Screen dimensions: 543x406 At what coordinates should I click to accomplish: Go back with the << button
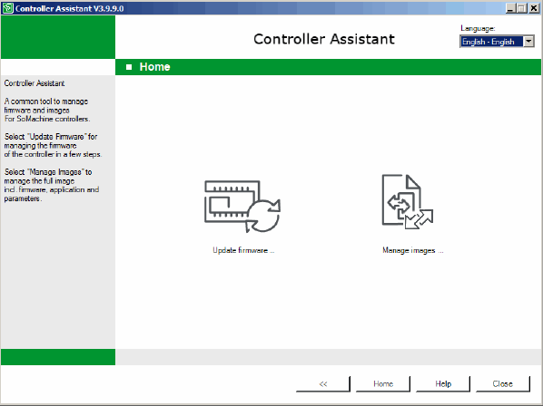click(323, 384)
